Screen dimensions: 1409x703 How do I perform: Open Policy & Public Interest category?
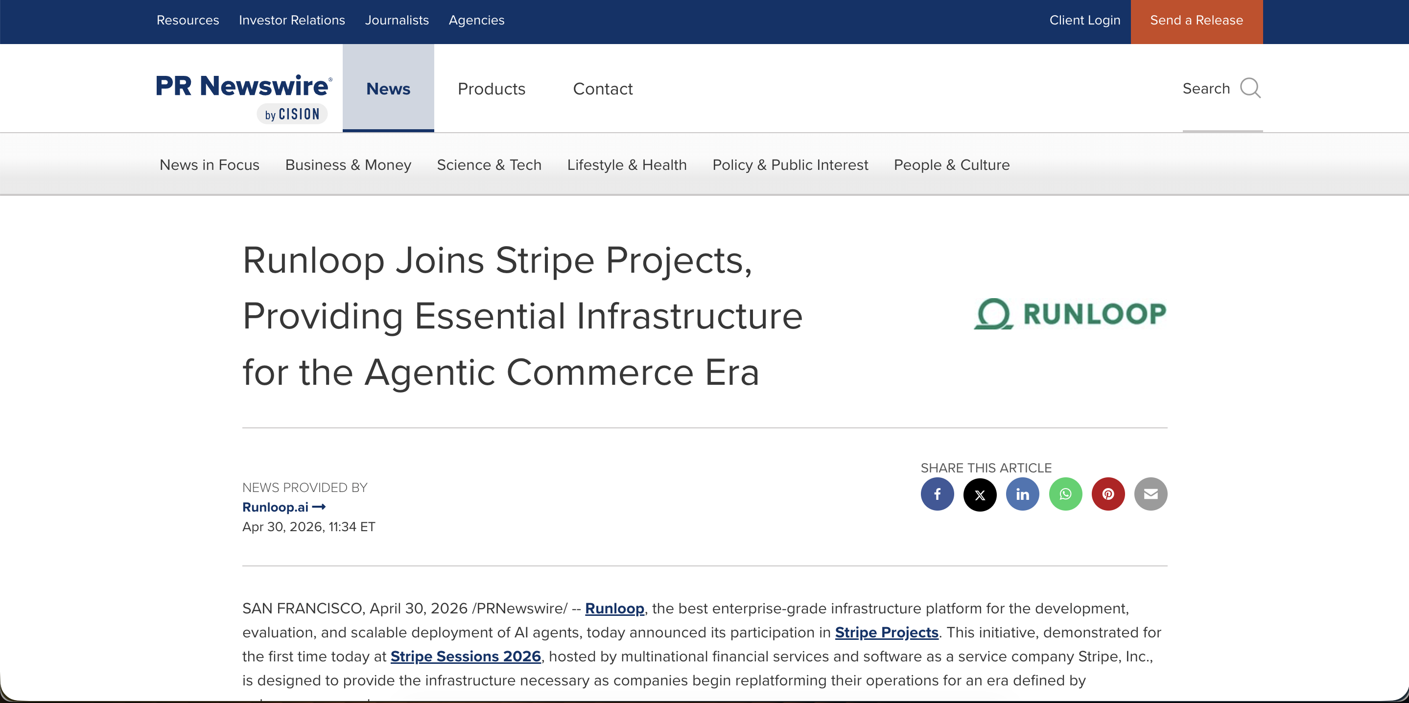[x=790, y=164]
